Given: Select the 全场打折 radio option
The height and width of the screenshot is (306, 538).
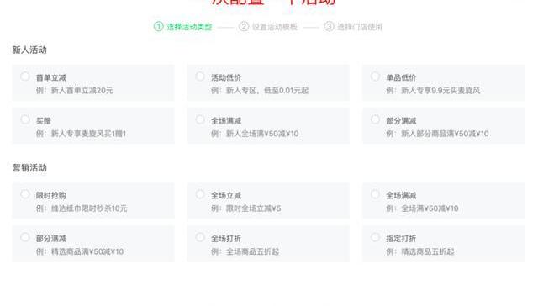Looking at the screenshot, I should pos(200,237).
